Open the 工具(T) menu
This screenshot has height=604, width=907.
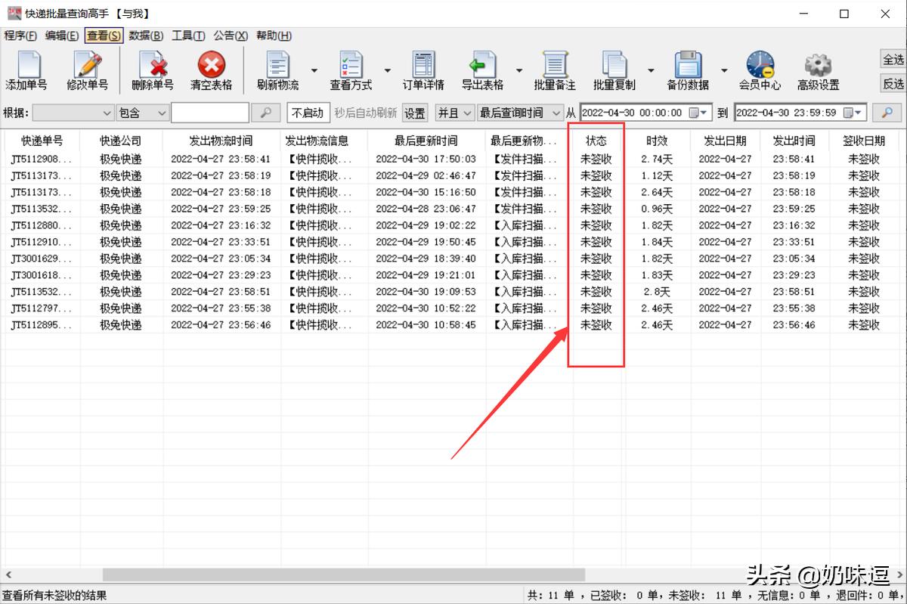click(x=188, y=36)
